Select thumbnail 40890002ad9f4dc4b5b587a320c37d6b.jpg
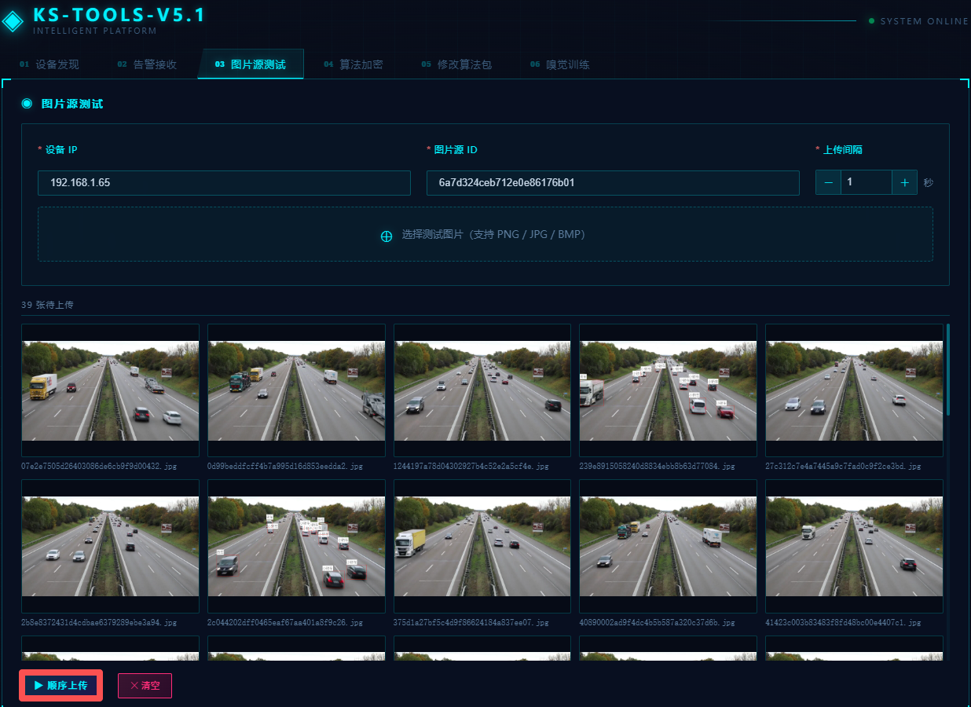Image resolution: width=971 pixels, height=707 pixels. click(x=669, y=547)
